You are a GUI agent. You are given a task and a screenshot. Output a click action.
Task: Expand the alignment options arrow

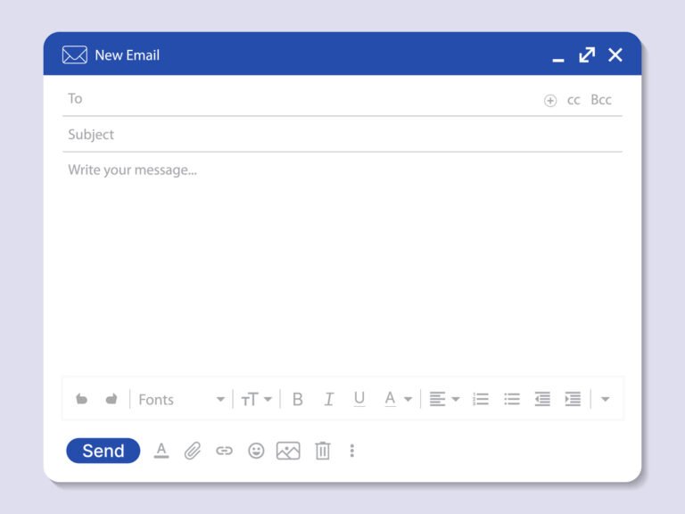[456, 399]
